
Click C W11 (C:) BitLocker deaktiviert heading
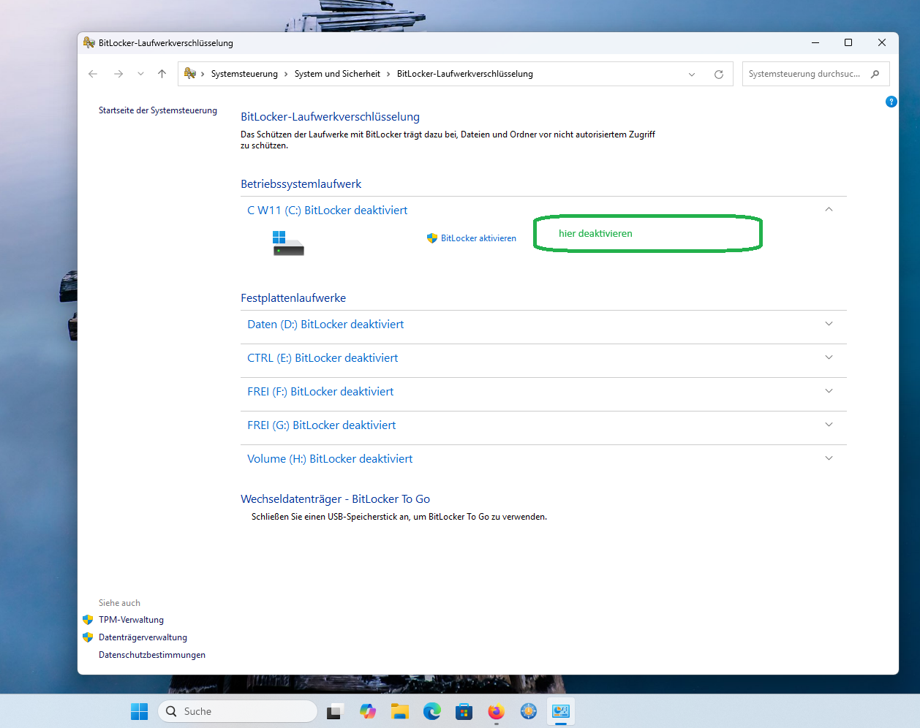click(327, 211)
